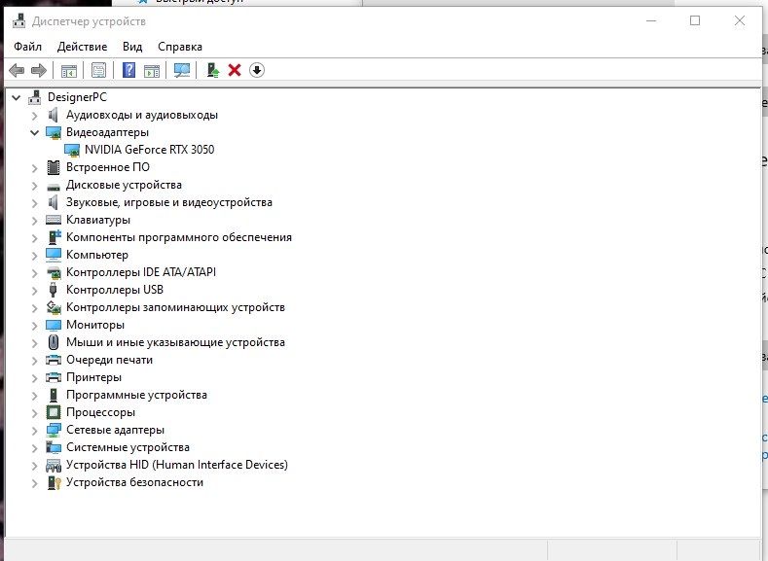This screenshot has height=561, width=768.
Task: Expand the Устройства HID category
Action: coord(34,466)
